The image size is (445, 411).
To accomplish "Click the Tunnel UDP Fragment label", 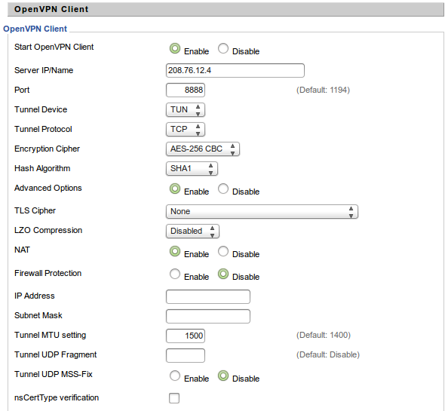I will tap(56, 354).
